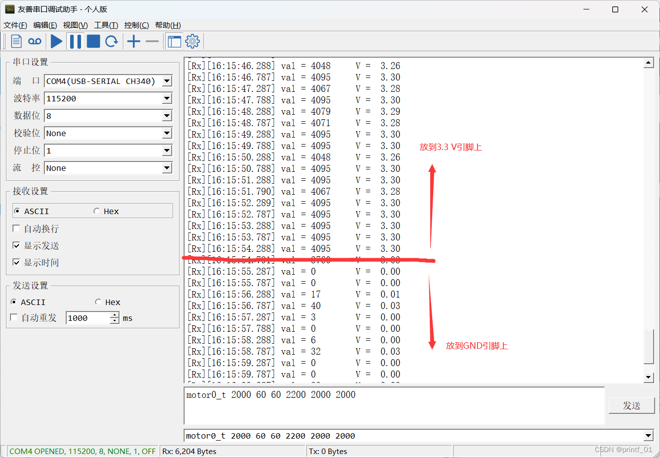Click the log line at 16:15:46.288
The height and width of the screenshot is (458, 660).
tap(293, 66)
